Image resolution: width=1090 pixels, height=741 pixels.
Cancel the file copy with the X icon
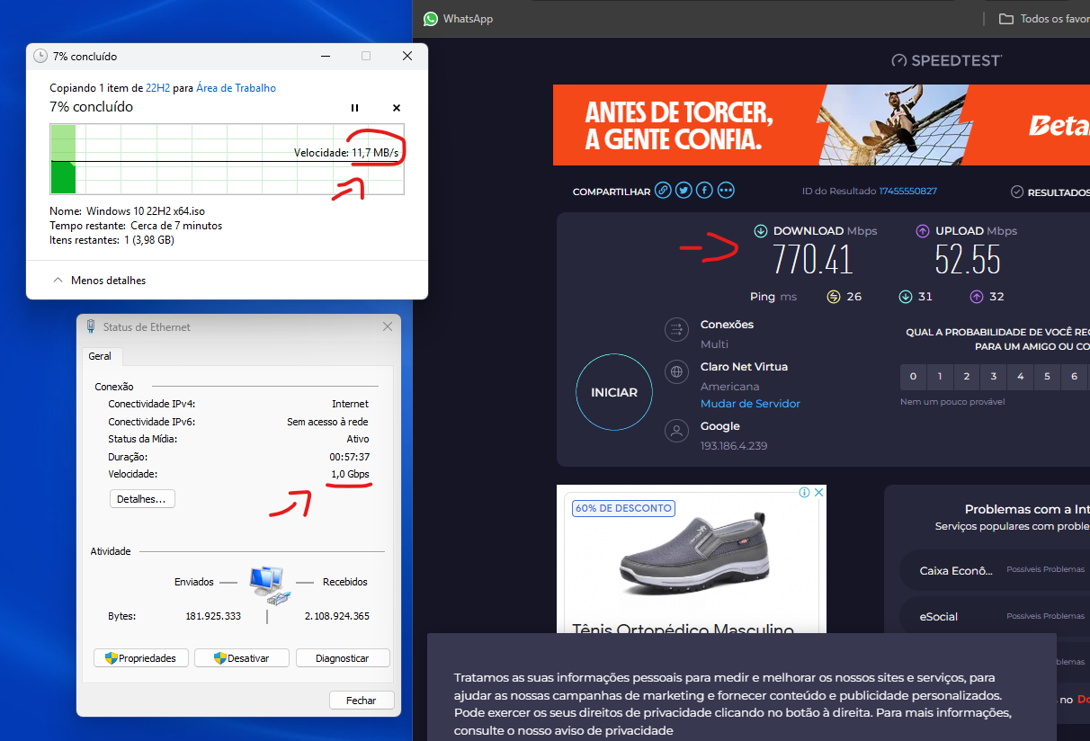point(397,108)
